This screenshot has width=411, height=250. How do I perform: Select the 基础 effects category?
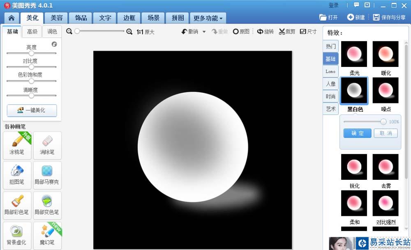(330, 59)
